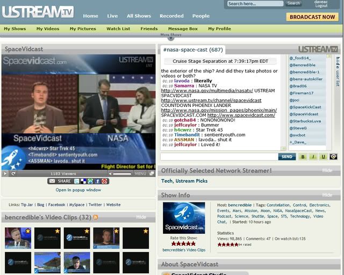The width and height of the screenshot is (344, 275).
Task: Rate this show five stars
Action: pos(193,243)
